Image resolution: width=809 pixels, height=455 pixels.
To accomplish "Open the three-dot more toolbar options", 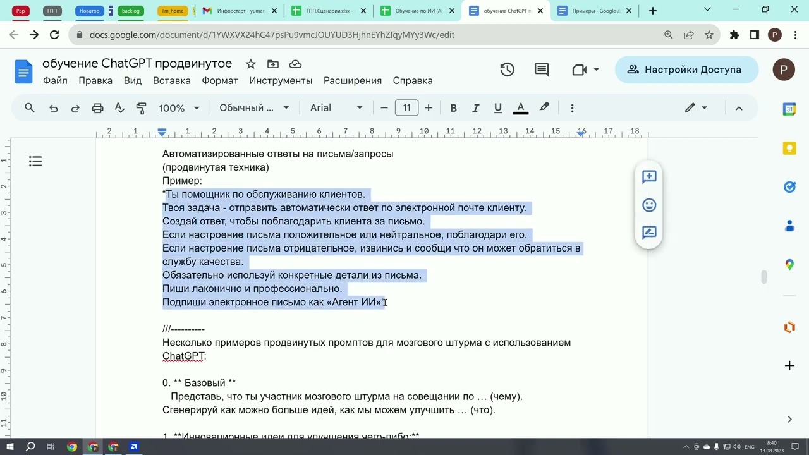I will tap(572, 108).
